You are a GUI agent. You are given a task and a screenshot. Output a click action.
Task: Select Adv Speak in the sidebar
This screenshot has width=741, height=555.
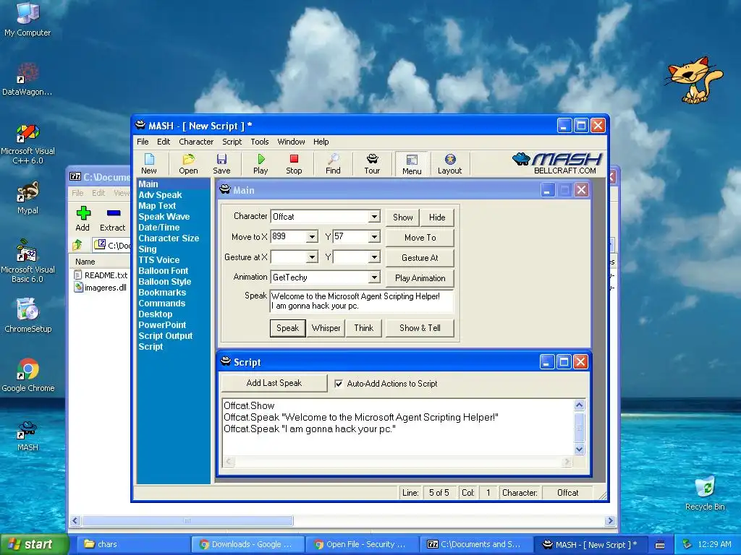160,195
